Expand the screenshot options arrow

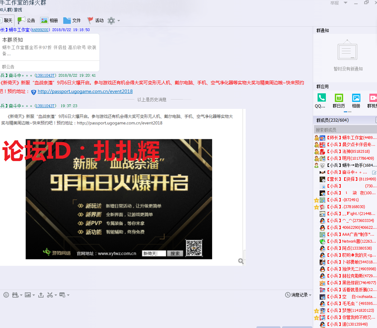[56, 295]
